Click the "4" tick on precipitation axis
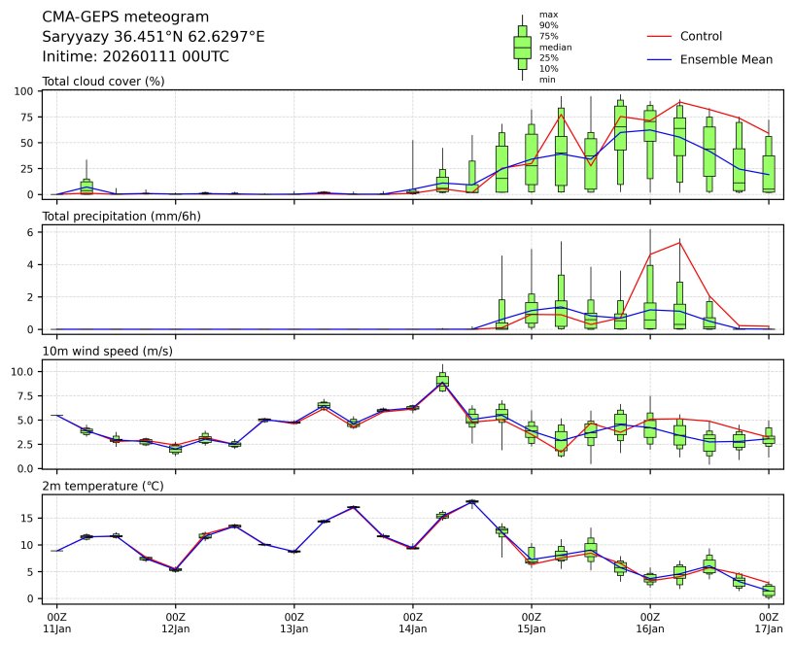 tap(30, 265)
